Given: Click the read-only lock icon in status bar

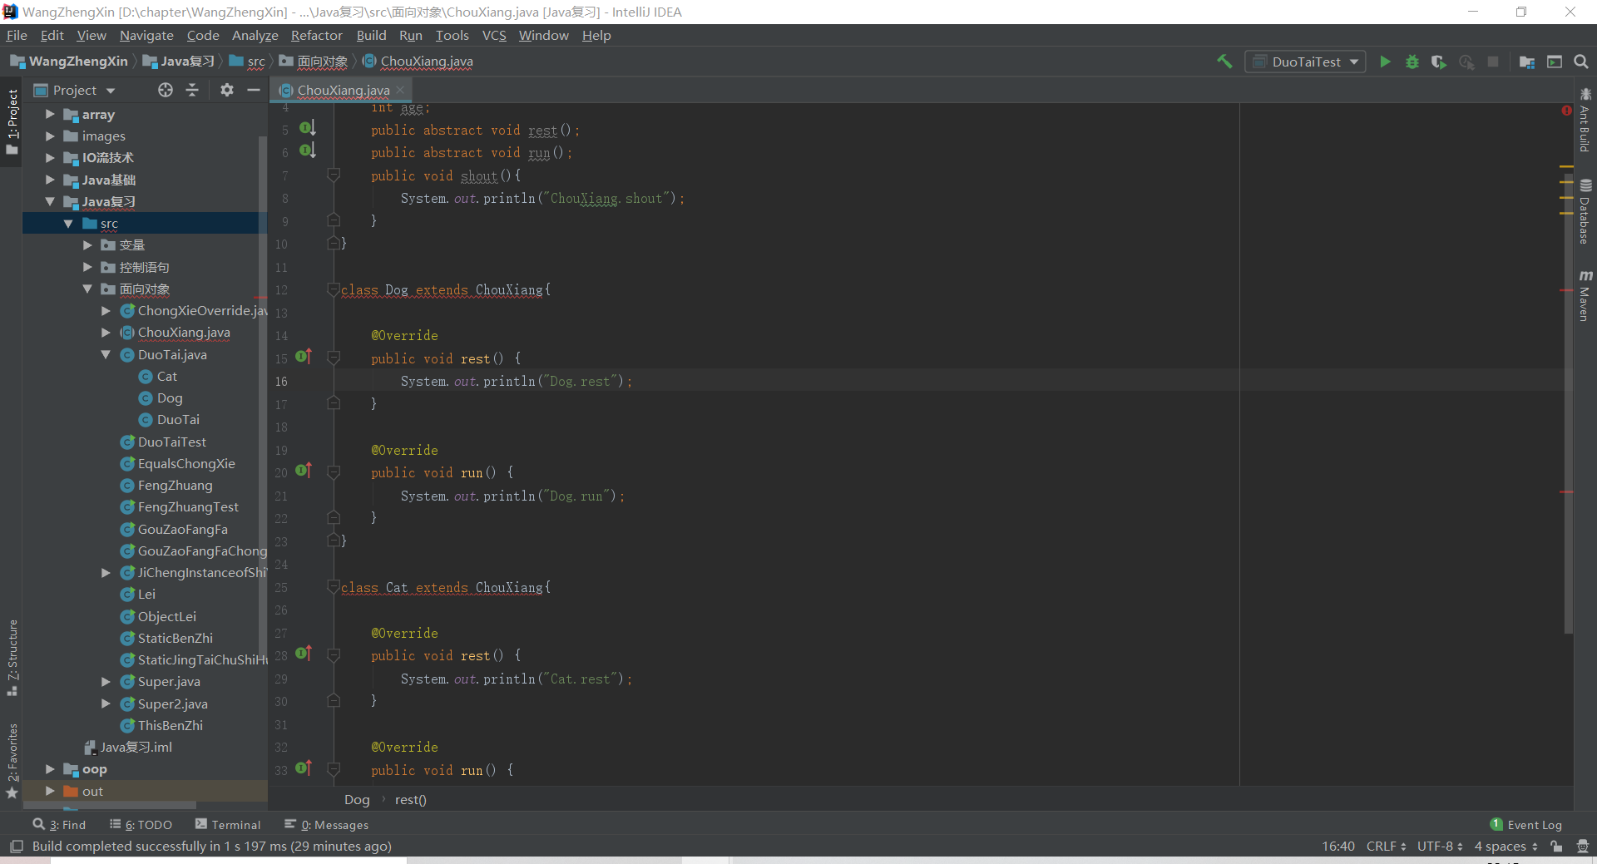Looking at the screenshot, I should [1556, 847].
